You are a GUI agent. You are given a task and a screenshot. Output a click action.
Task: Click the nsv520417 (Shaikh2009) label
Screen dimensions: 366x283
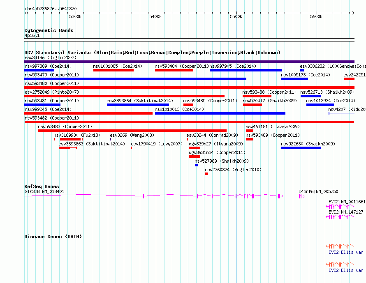point(270,101)
